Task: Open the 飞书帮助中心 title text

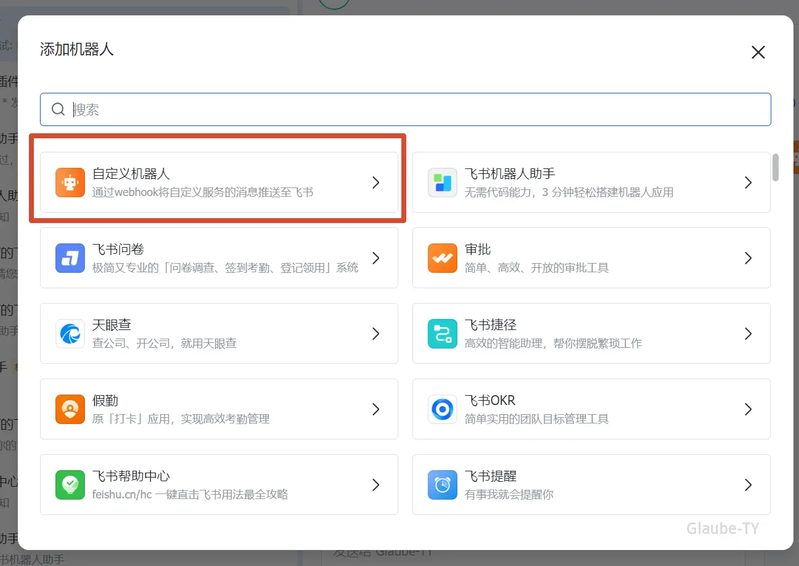Action: (131, 476)
